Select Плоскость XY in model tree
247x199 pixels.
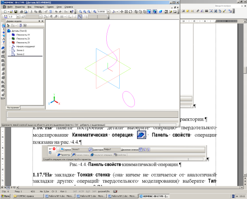click(23, 35)
